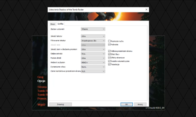This screenshot has height=117, width=196.
Task: Open the Dynamiczne włosy dropdown
Action: (x=93, y=67)
